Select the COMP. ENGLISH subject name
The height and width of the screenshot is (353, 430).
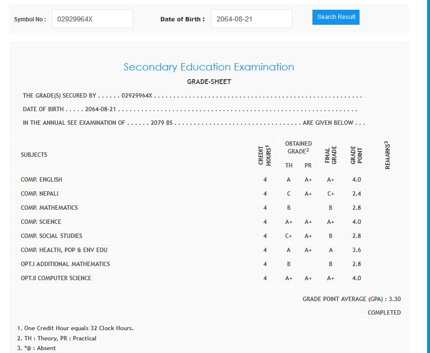point(41,180)
